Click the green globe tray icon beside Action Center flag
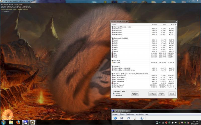This screenshot has height=125, width=201. 185,122
